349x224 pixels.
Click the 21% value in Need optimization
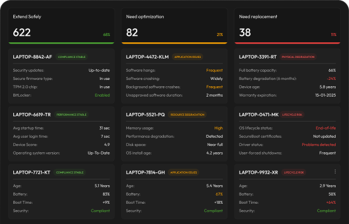tap(220, 35)
